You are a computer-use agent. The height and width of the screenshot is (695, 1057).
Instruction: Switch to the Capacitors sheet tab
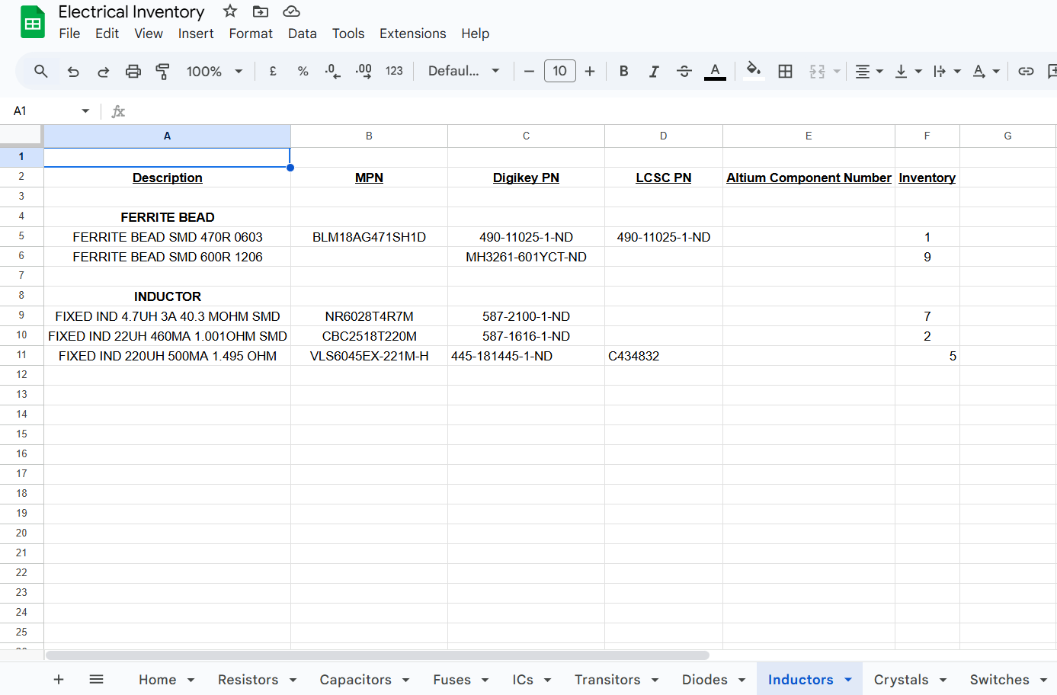pos(355,680)
